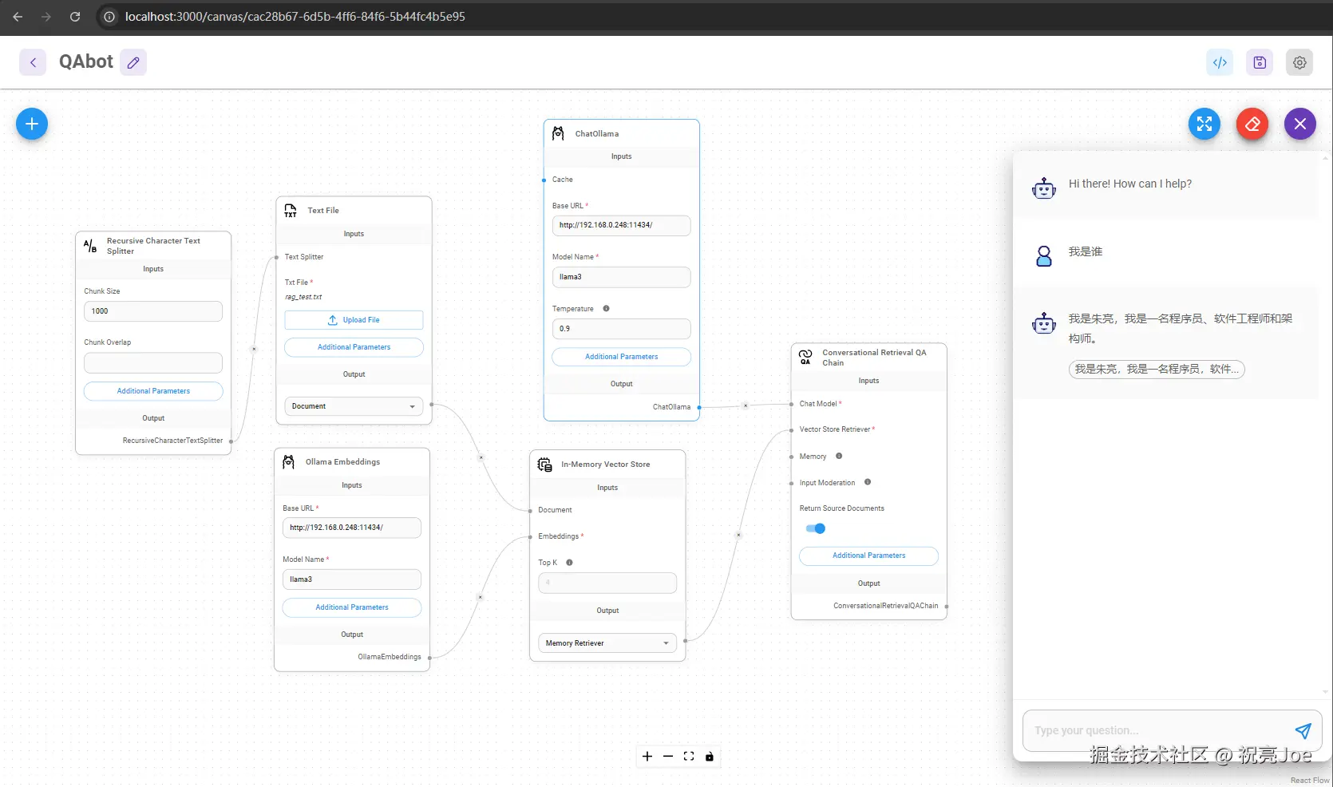Zoom out of the canvas
1333x787 pixels.
coord(668,757)
